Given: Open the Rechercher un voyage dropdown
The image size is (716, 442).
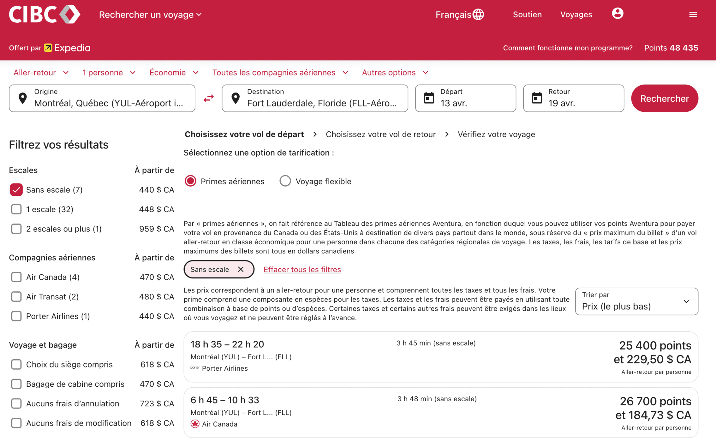Looking at the screenshot, I should pos(150,15).
